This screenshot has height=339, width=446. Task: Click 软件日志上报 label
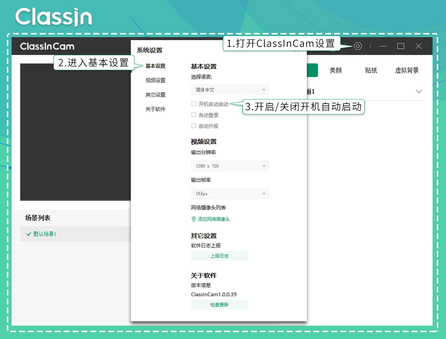point(206,245)
